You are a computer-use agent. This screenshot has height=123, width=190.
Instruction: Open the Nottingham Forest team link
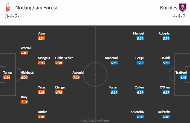36,8
